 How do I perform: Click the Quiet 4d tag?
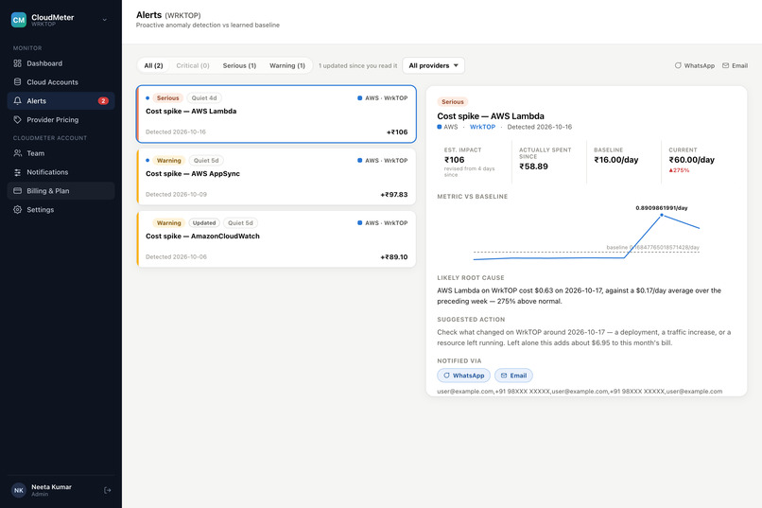204,98
